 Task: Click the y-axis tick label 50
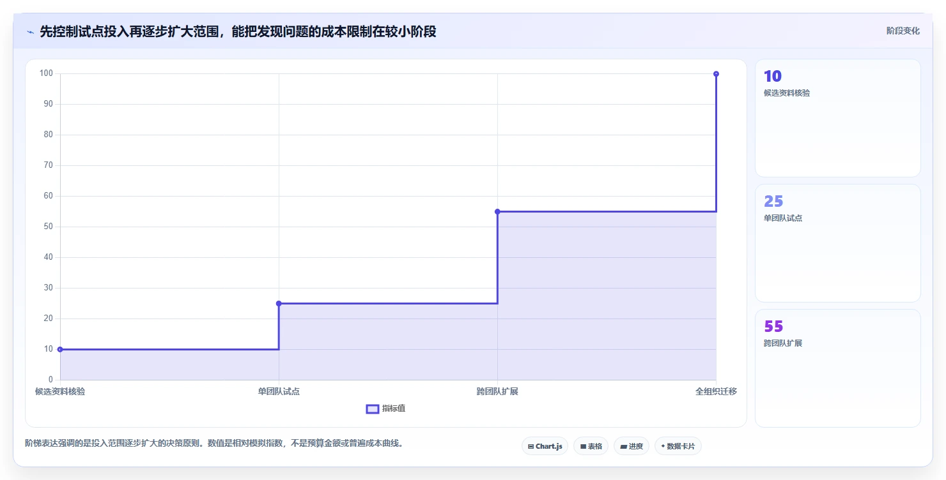point(48,227)
